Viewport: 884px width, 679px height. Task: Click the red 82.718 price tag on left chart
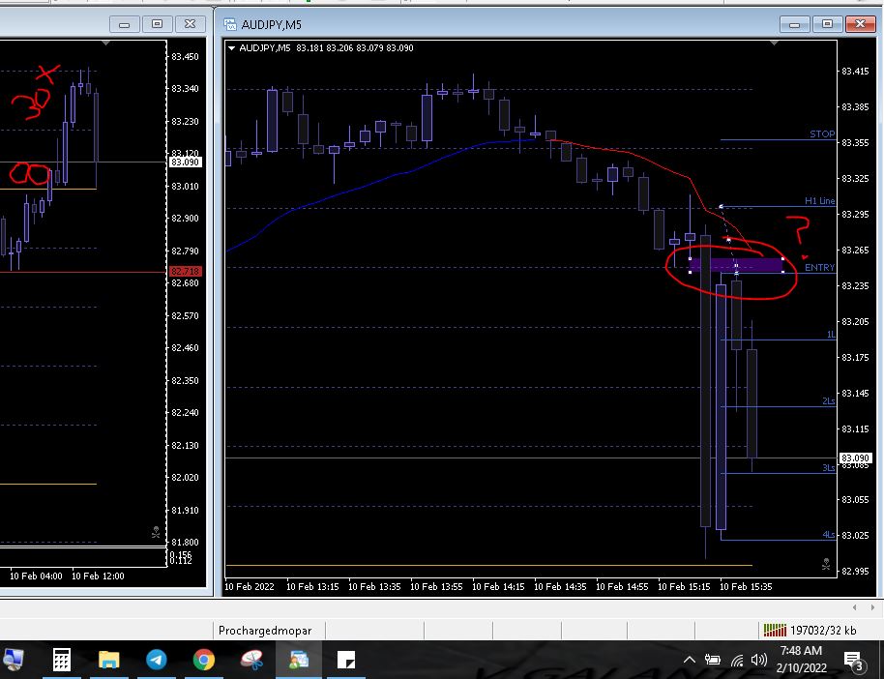[x=185, y=271]
